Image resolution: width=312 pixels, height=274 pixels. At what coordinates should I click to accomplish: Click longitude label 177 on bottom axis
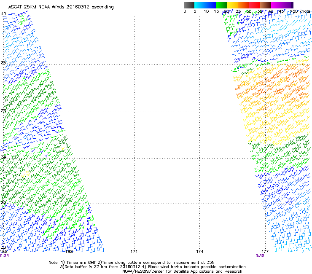click(265, 252)
